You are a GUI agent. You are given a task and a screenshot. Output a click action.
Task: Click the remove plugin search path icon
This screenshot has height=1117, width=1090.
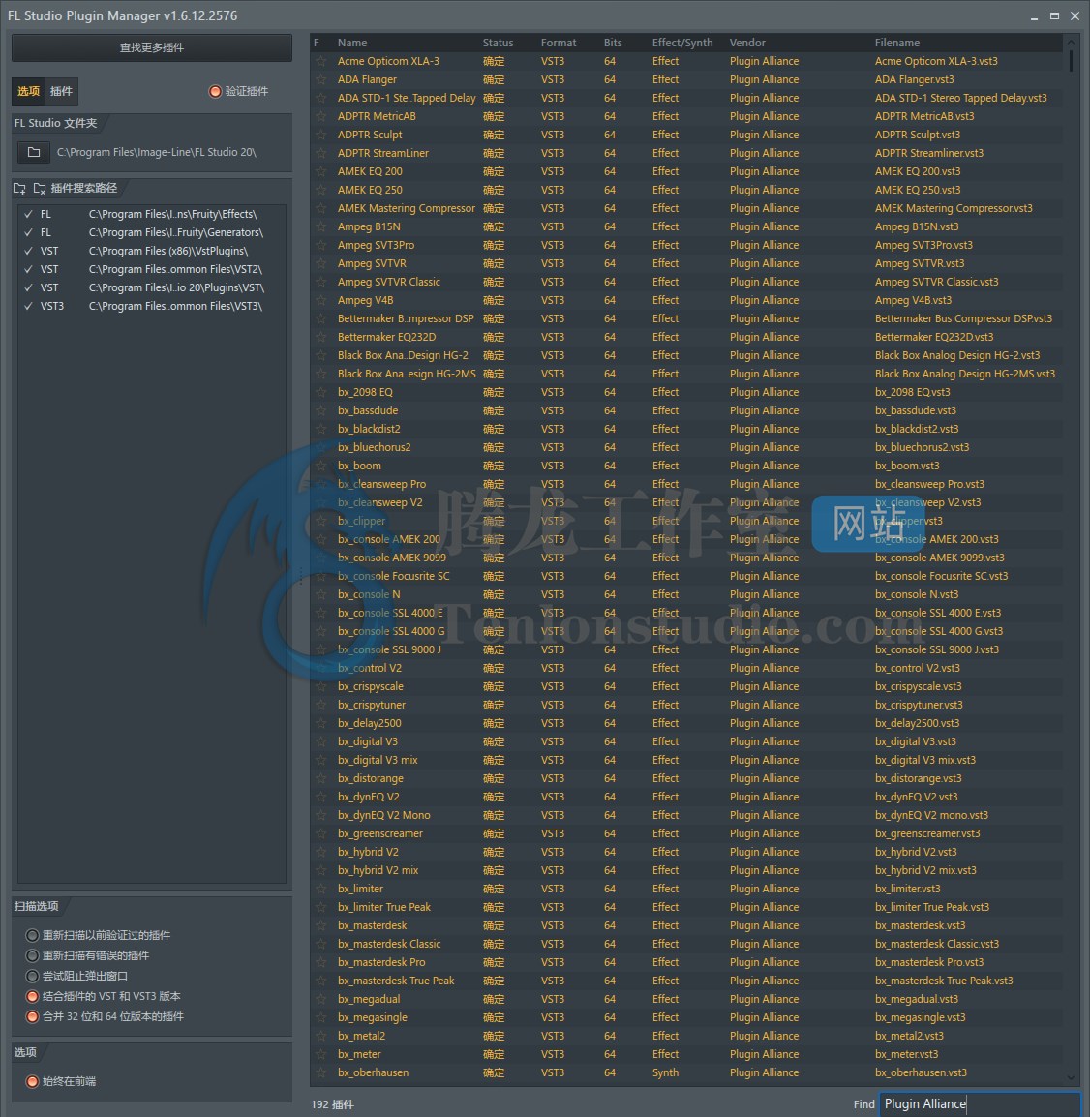40,188
